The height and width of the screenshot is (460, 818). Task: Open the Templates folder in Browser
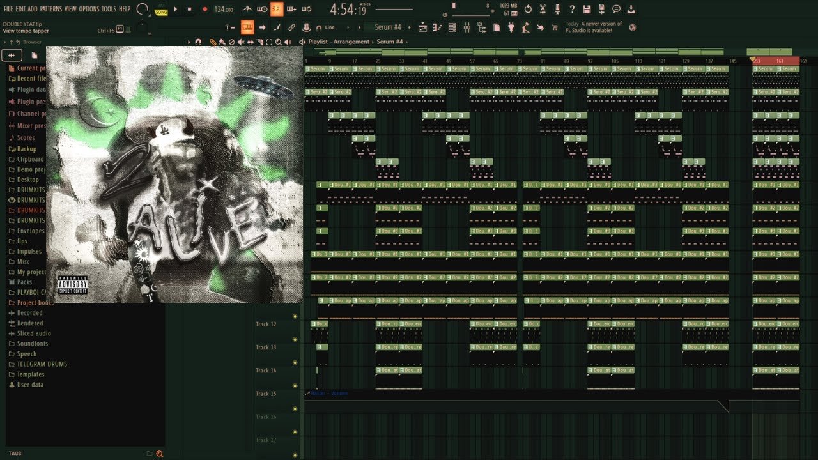(x=31, y=374)
